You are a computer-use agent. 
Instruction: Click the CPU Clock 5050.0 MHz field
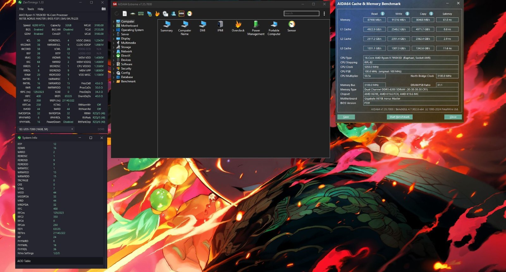click(x=411, y=67)
